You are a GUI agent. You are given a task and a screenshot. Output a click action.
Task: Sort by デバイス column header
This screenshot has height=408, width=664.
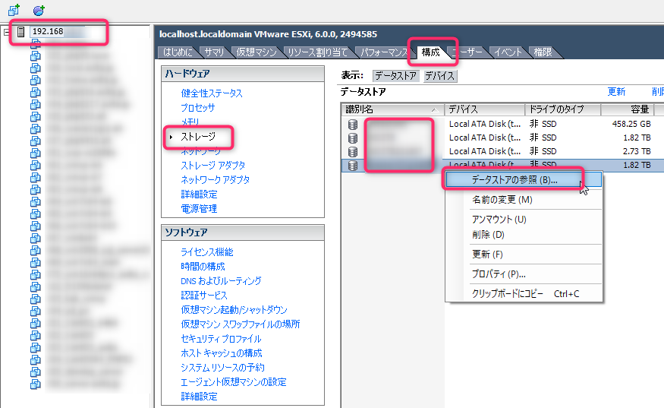(484, 109)
